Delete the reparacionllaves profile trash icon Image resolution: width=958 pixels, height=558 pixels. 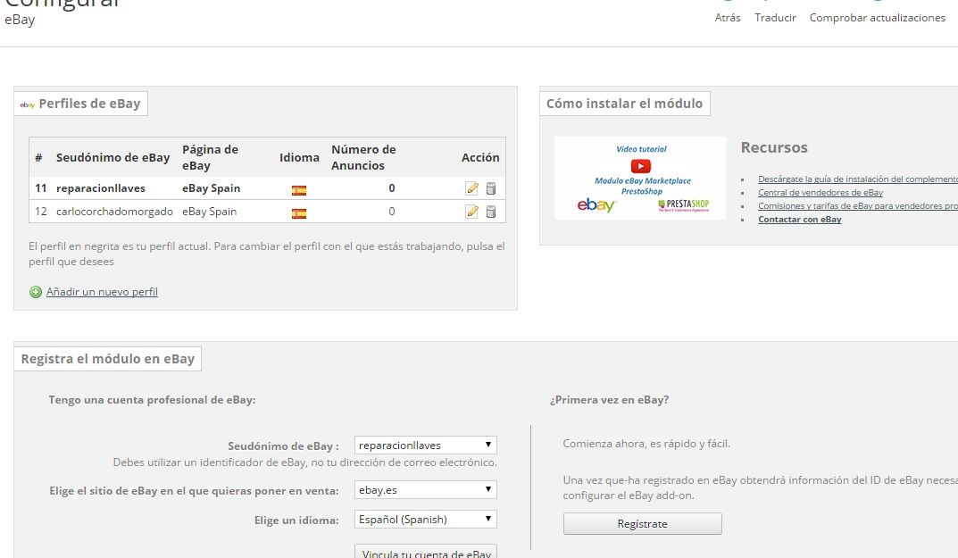(491, 188)
